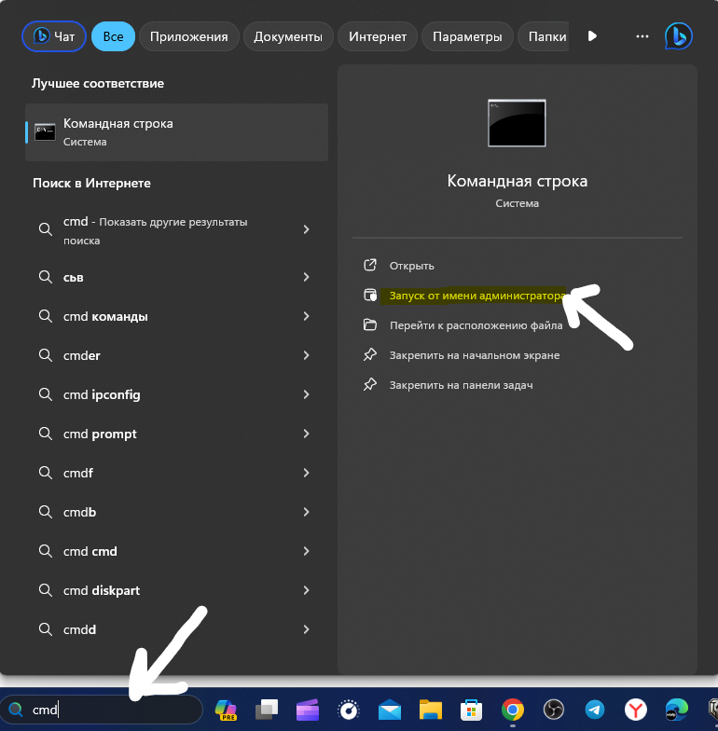Viewport: 718px width, 731px height.
Task: Select the 'cmder' suggestion
Action: coord(177,356)
